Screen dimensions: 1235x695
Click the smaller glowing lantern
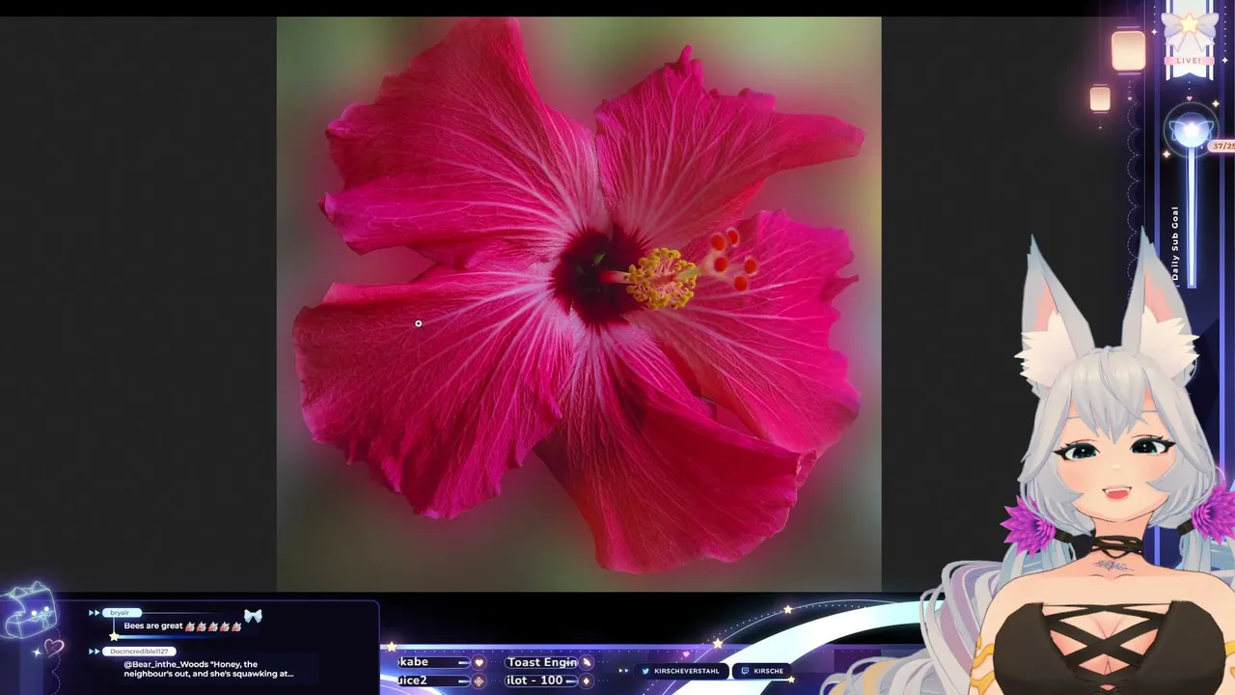pyautogui.click(x=1100, y=97)
